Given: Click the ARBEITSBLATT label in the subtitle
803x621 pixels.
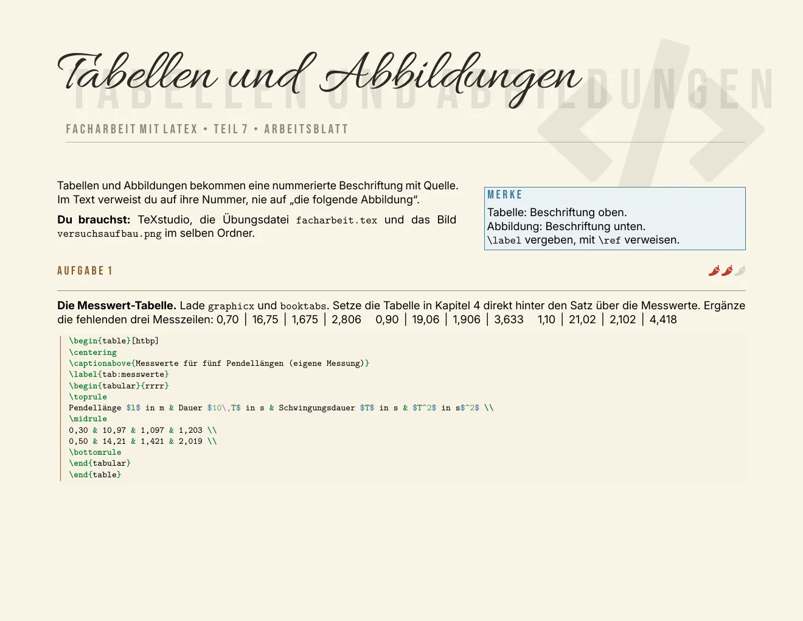Looking at the screenshot, I should pos(306,129).
